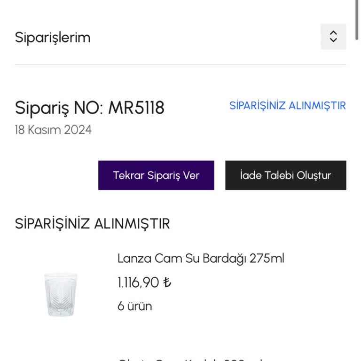Click the black SİPARİŞİNİZ ALINMIŞTIR section heading
Viewport: 361px width, 361px height.
pos(92,224)
